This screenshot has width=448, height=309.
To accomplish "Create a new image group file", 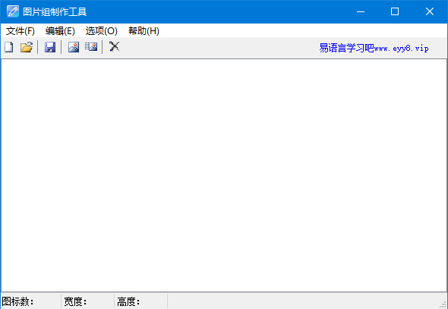I will tap(9, 47).
